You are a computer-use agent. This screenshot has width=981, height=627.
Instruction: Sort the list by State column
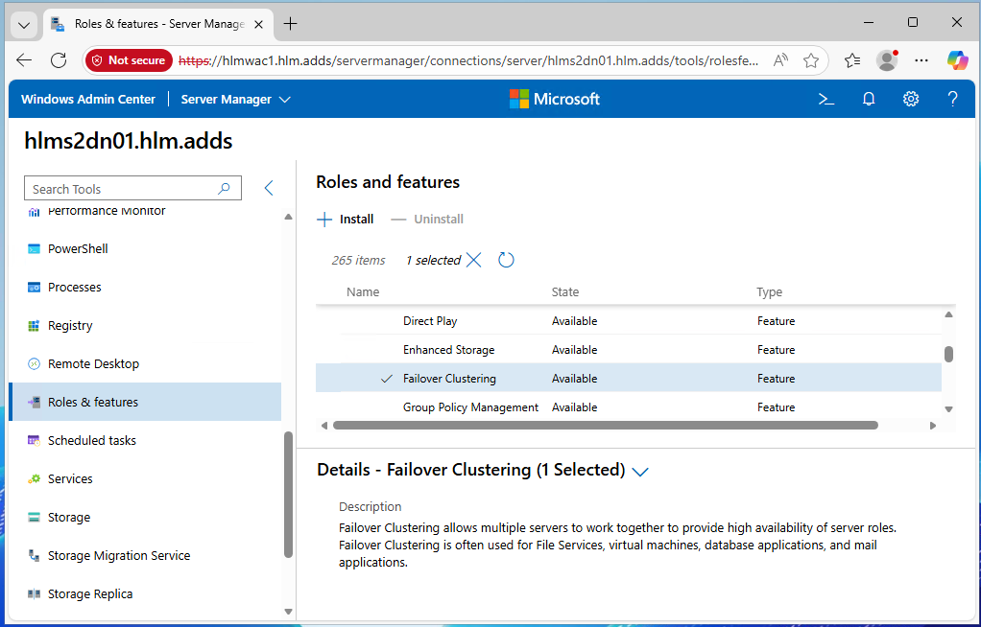565,291
